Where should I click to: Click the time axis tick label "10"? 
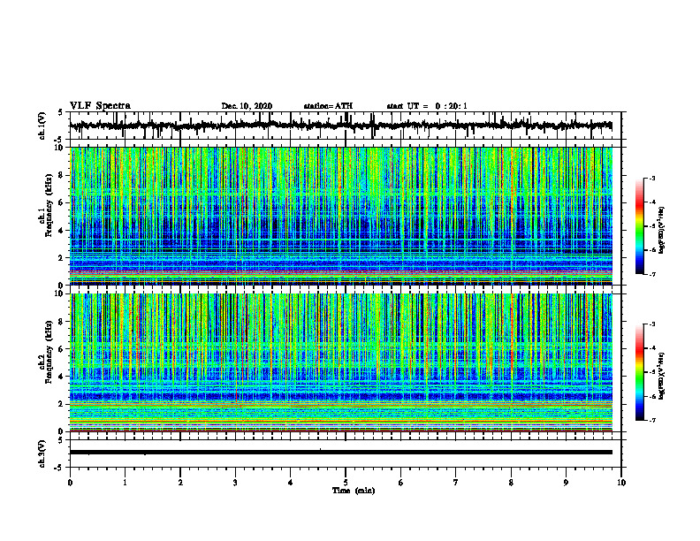(621, 483)
